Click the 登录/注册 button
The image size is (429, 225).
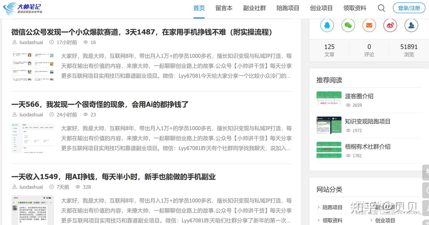tap(409, 8)
